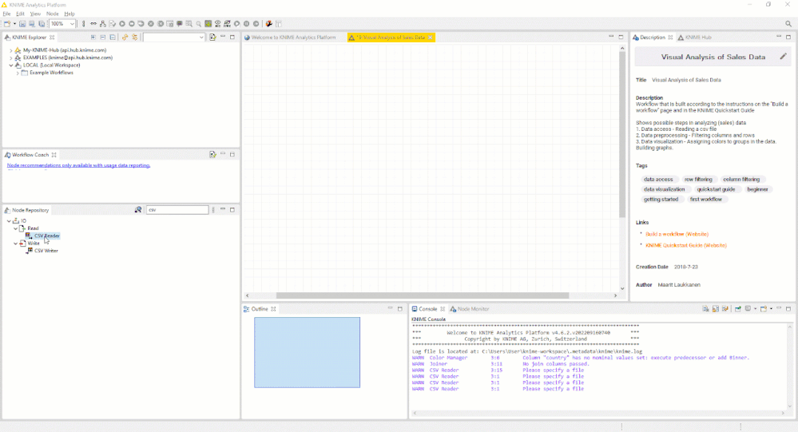This screenshot has width=798, height=432.
Task: Switch to Welcome to KNIME Analytics Platform tab
Action: (x=290, y=38)
